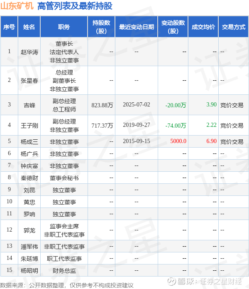The width and height of the screenshot is (249, 289).
Task: Select the name 杨成三
Action: tap(29, 142)
